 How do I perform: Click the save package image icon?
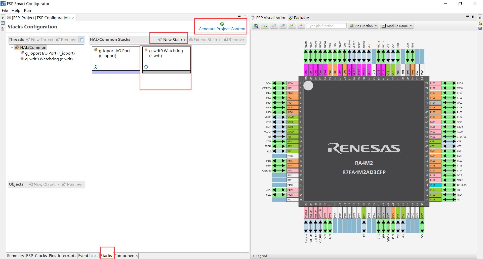[256, 26]
